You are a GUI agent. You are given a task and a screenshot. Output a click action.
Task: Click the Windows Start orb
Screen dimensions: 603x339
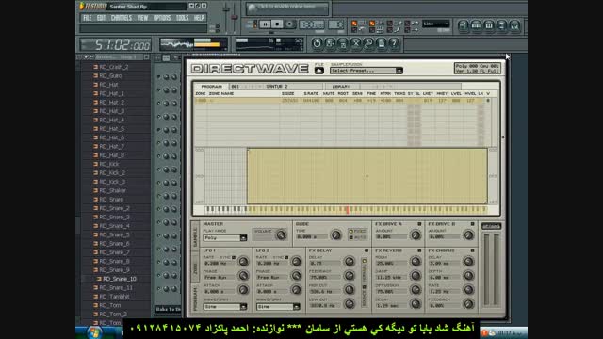click(x=93, y=332)
